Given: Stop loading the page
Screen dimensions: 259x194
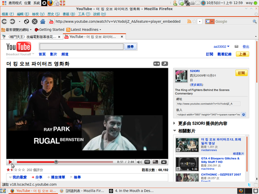Looking at the screenshot, I should [35, 22].
